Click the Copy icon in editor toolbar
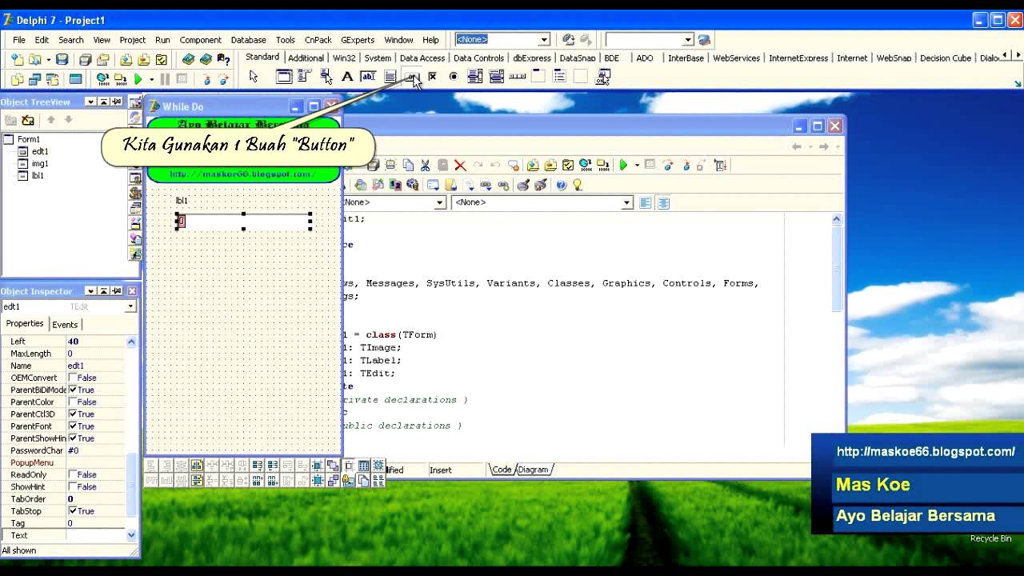 click(408, 166)
